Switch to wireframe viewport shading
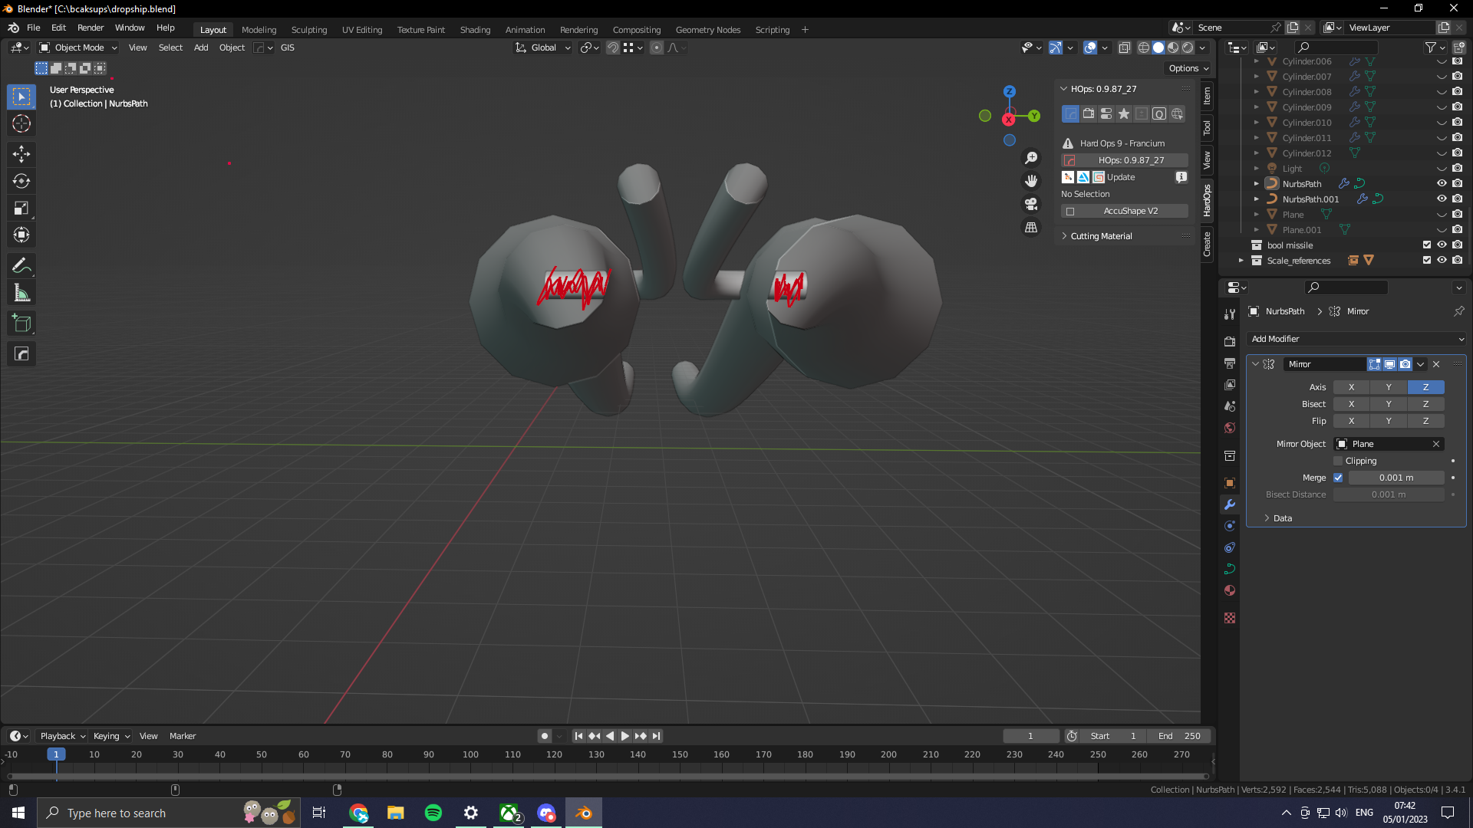 pyautogui.click(x=1143, y=48)
